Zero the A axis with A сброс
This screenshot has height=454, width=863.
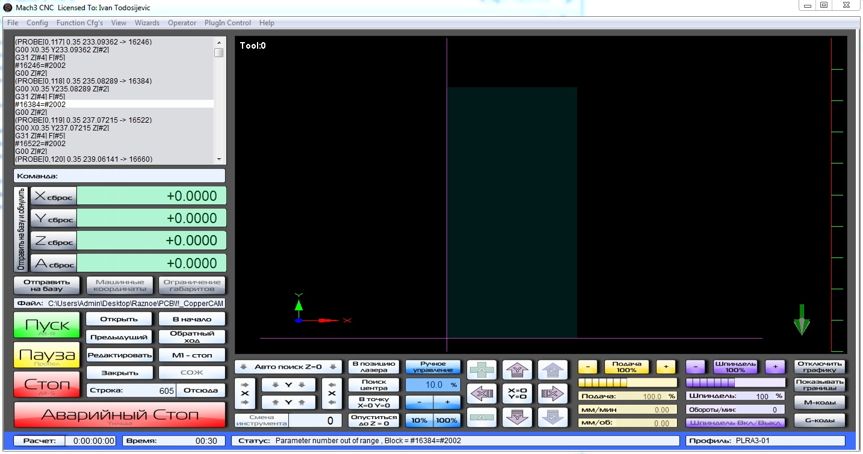pyautogui.click(x=53, y=263)
